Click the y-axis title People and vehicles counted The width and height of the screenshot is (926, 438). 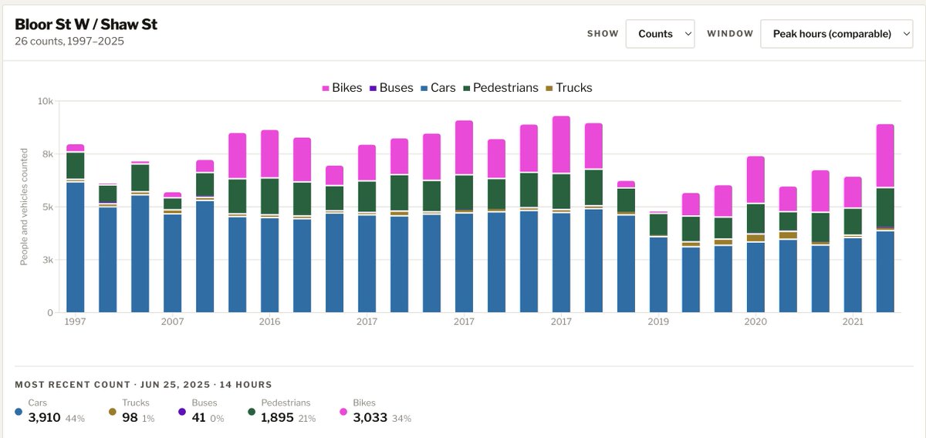[x=24, y=207]
